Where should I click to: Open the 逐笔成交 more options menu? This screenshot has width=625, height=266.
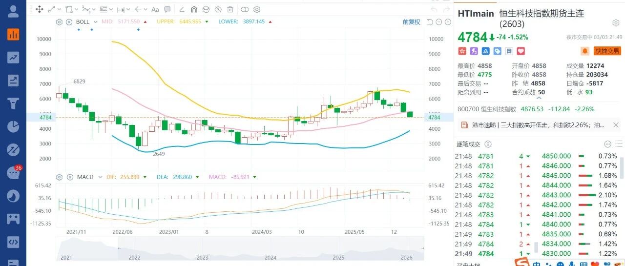(x=607, y=144)
